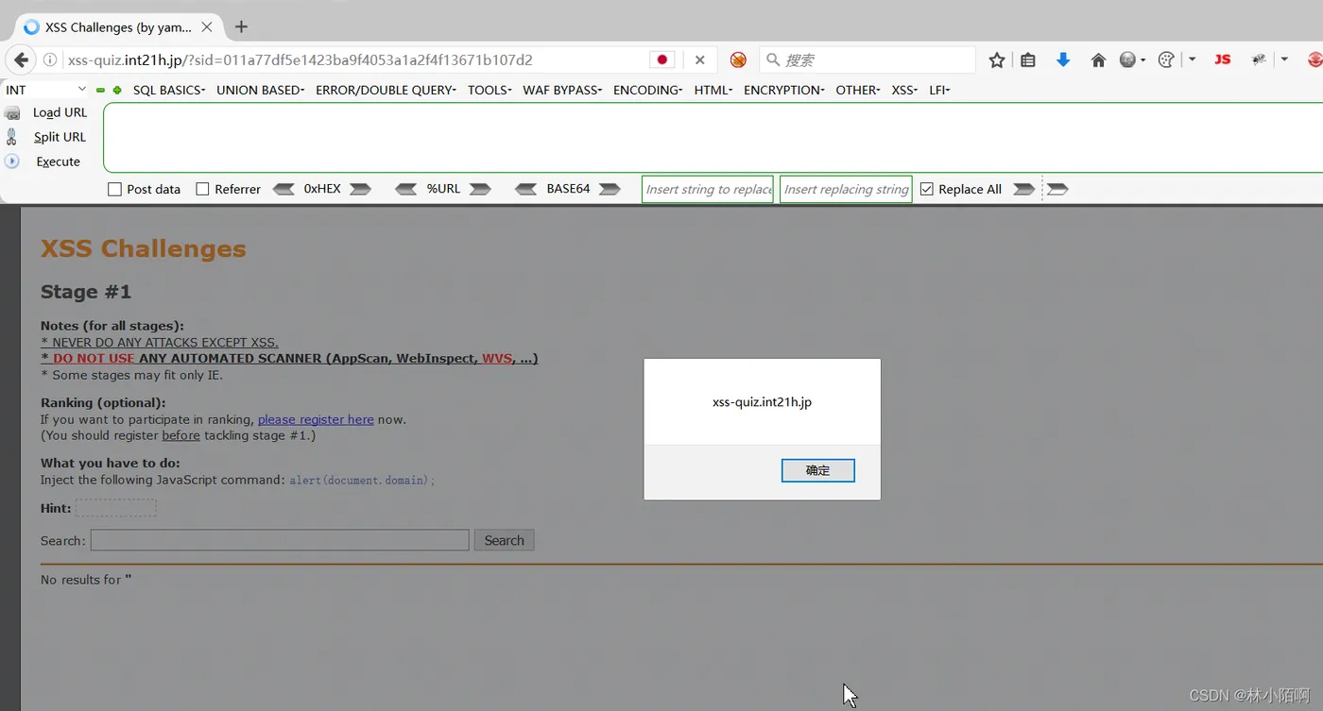Decode 0xHEX with the left arrow

click(283, 189)
